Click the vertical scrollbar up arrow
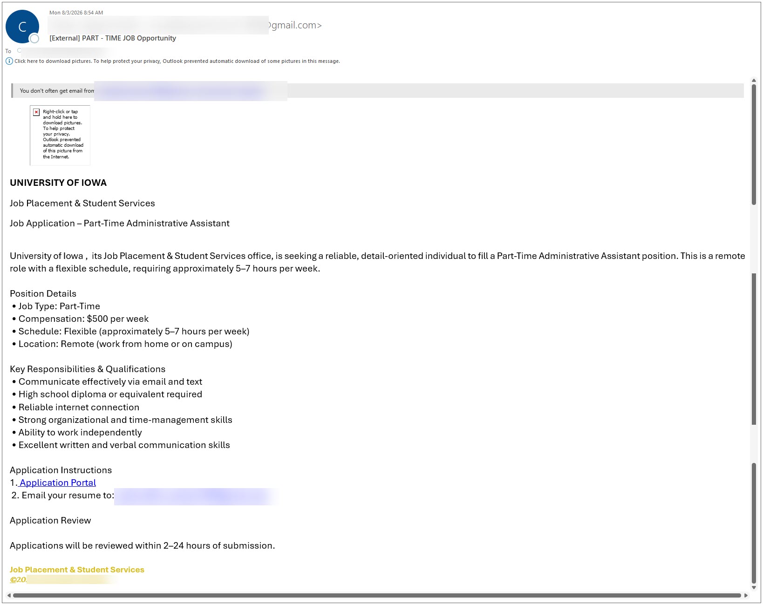Screen dimensions: 763x605 (753, 80)
